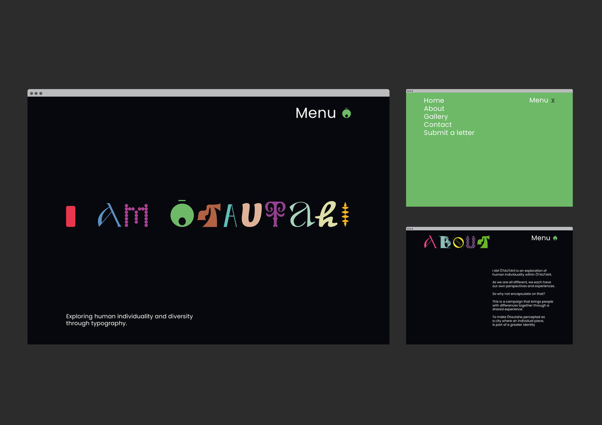The width and height of the screenshot is (602, 425).
Task: Click the red letter I in the main title
Action: 71,216
